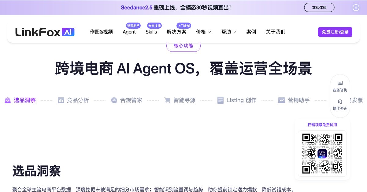
Task: Open the Skills menu item
Action: click(151, 32)
